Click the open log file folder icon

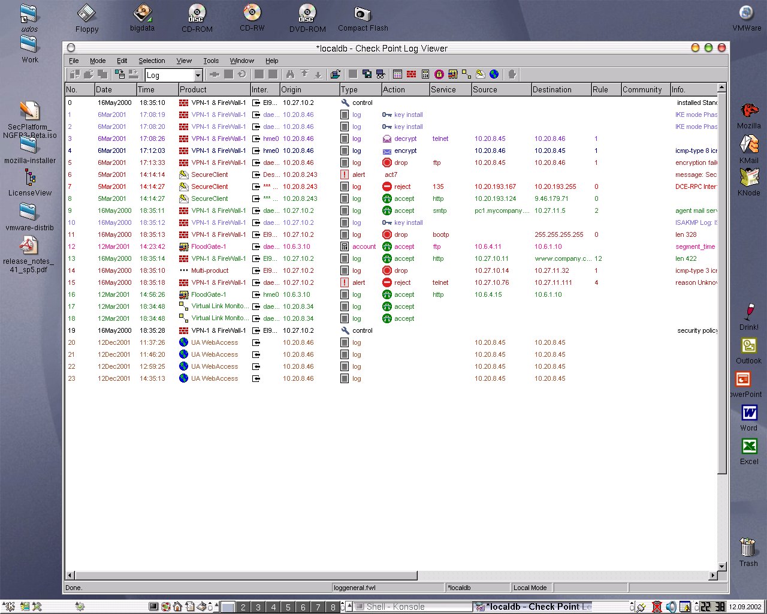coord(336,74)
